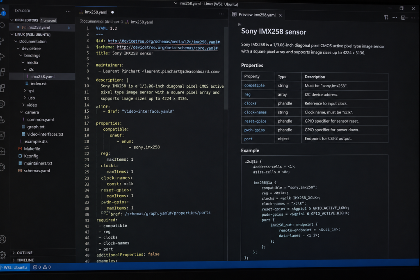Click the meta-schemas/core.yaml $schema link
This screenshot has width=420, height=280.
coord(167,48)
